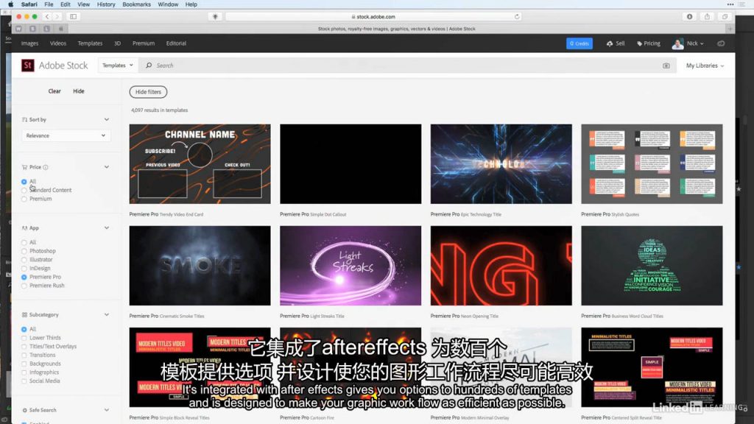Screen dimensions: 754x424
Task: Go to the 3D tab
Action: pyautogui.click(x=117, y=43)
